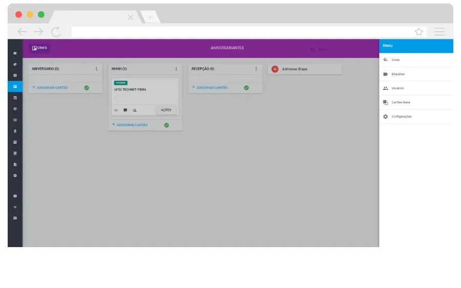Click green check in HHHH column
The width and height of the screenshot is (461, 288).
(x=166, y=125)
